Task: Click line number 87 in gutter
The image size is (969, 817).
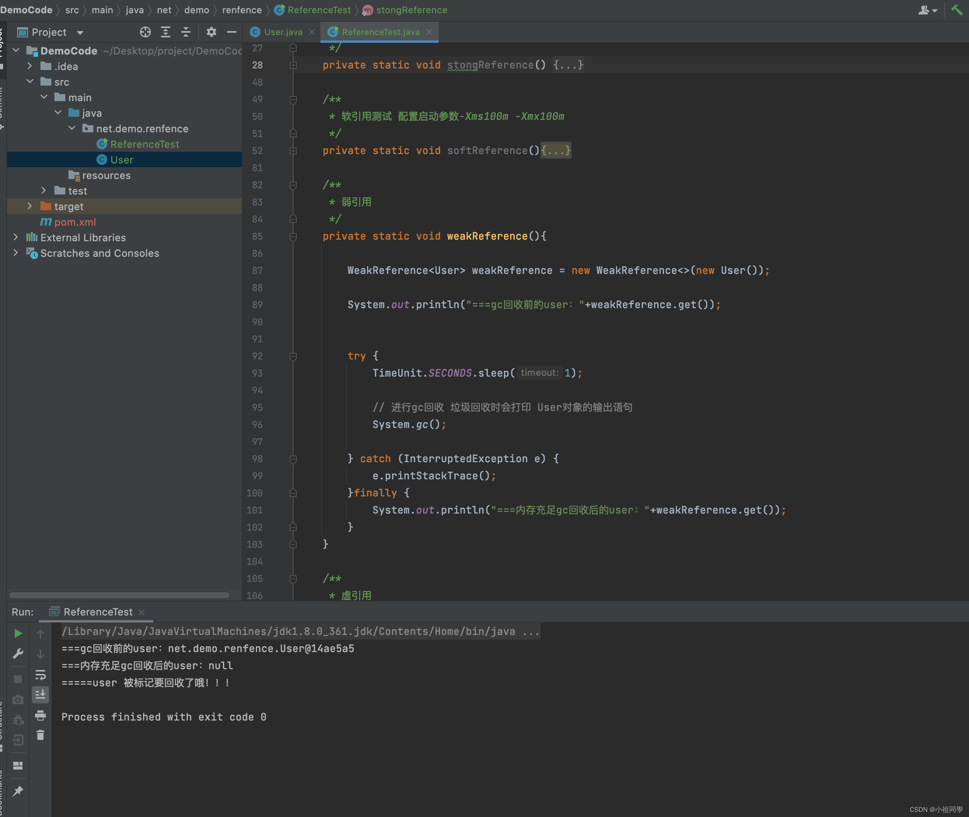Action: coord(257,270)
